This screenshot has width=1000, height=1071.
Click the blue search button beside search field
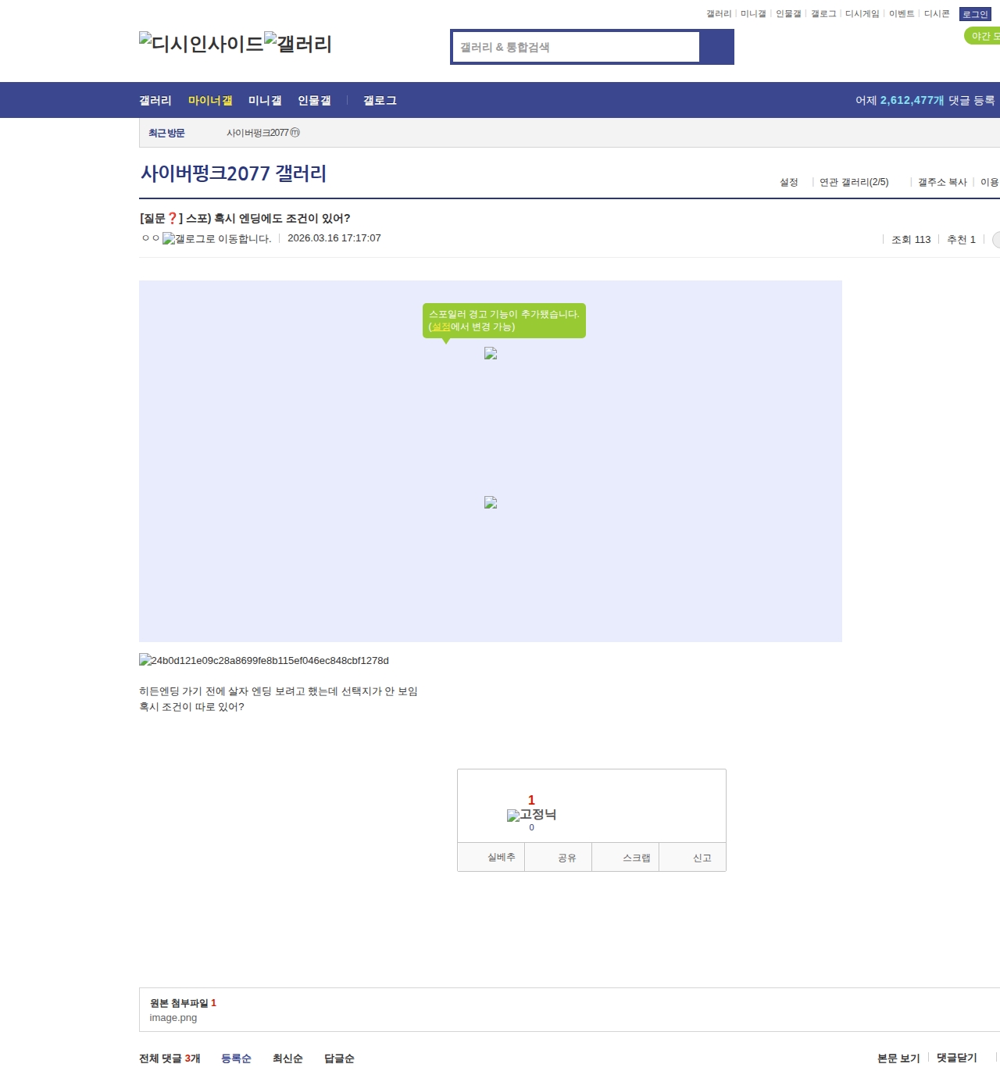(716, 47)
